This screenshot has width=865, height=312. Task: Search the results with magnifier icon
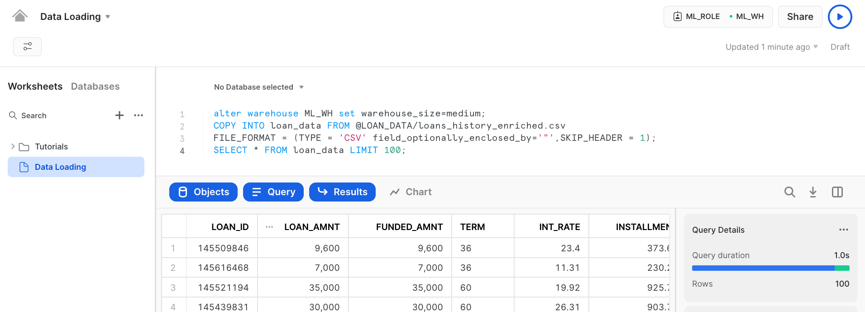point(789,192)
